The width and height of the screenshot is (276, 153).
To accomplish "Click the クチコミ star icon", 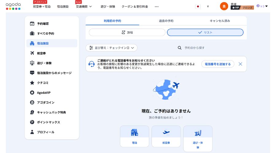I will click(x=32, y=83).
